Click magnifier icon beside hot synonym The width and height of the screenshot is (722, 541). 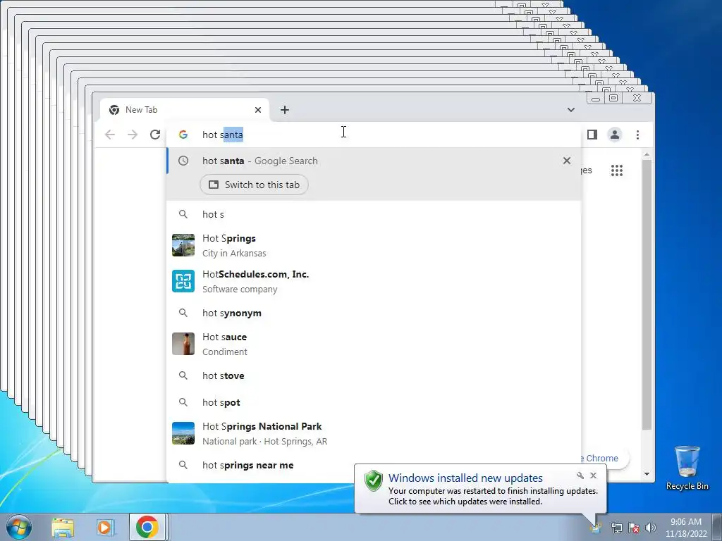pyautogui.click(x=183, y=313)
